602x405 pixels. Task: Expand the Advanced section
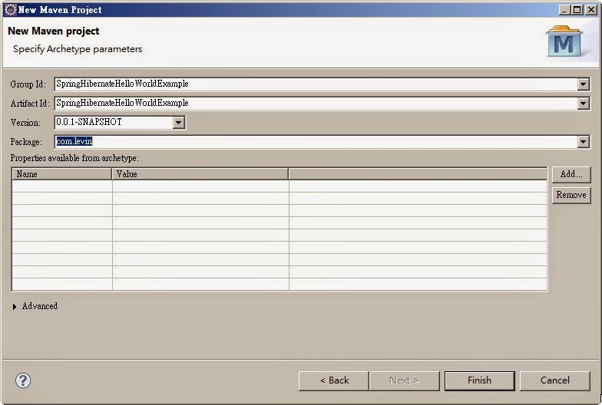(15, 307)
